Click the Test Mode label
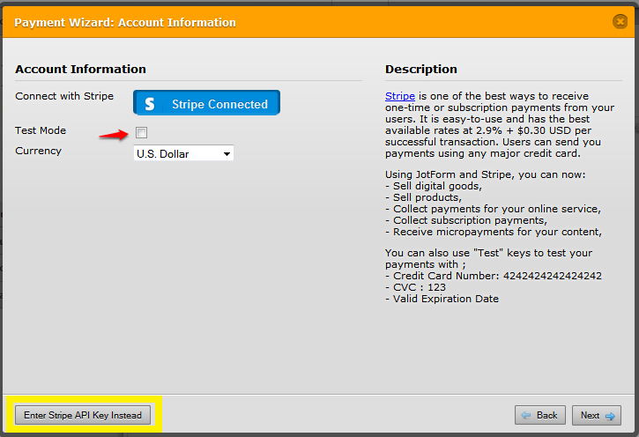Screen dimensions: 639x437 pyautogui.click(x=41, y=130)
